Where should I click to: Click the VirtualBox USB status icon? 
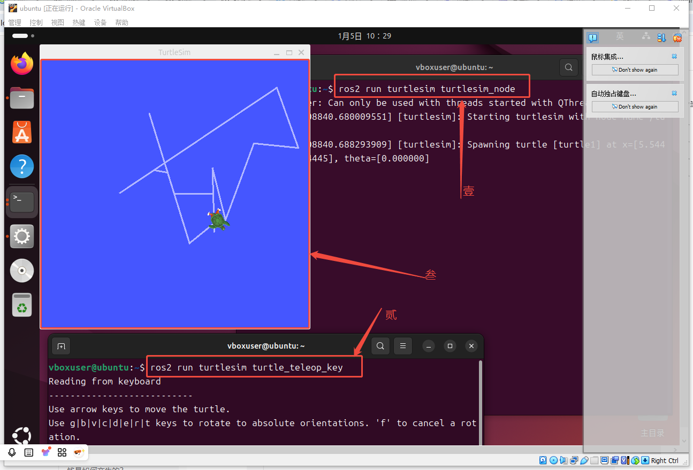pyautogui.click(x=584, y=460)
